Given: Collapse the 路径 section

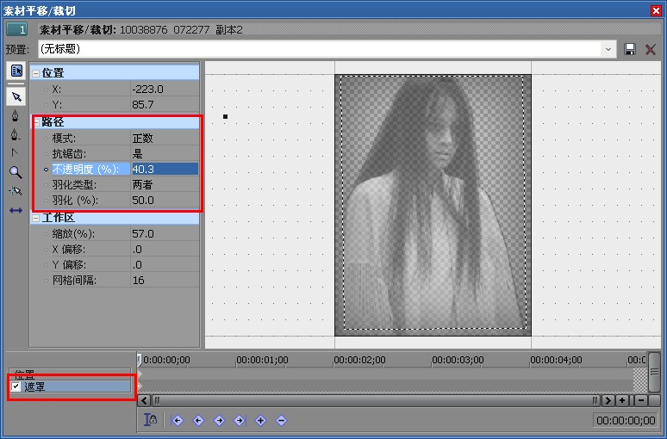Looking at the screenshot, I should coord(35,123).
